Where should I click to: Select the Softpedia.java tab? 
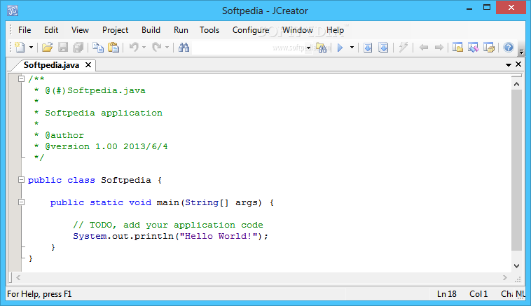[51, 65]
